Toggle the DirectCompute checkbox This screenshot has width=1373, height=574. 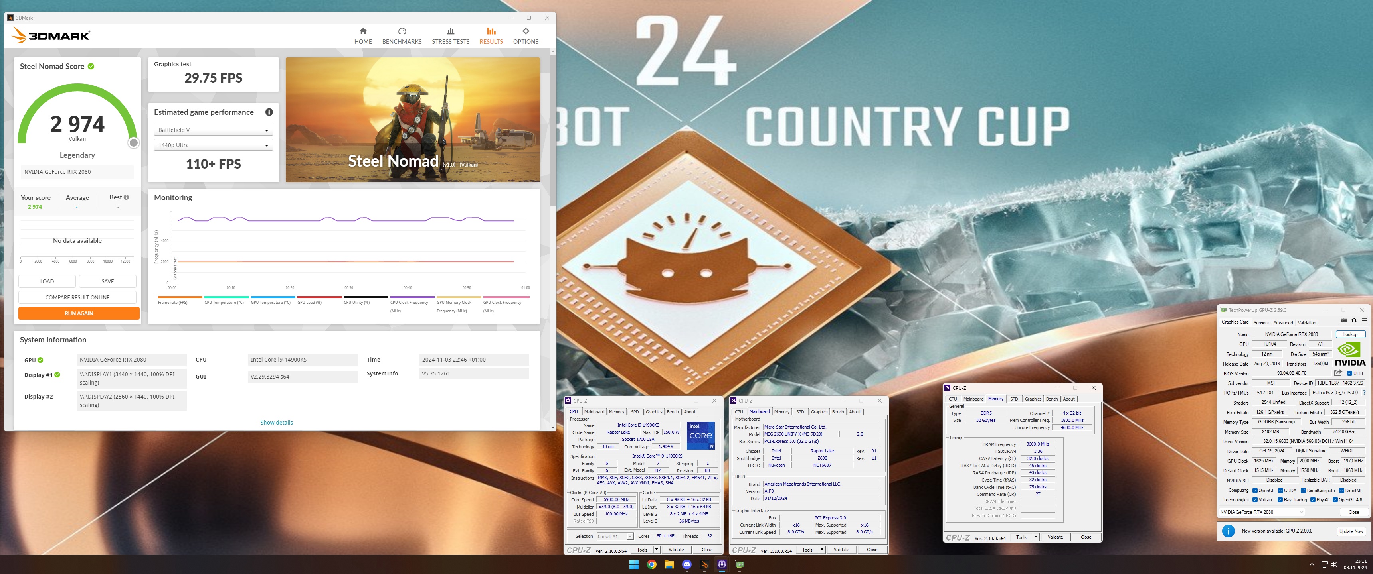coord(1303,490)
